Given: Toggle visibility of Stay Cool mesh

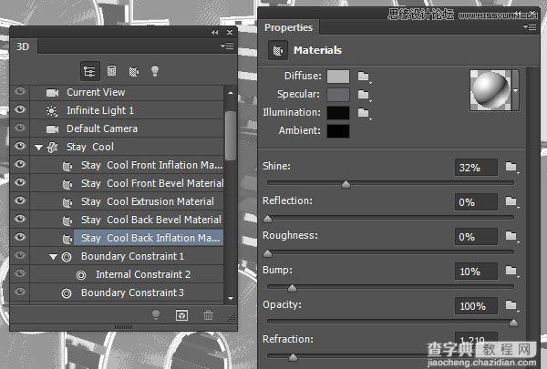Looking at the screenshot, I should pos(20,146).
